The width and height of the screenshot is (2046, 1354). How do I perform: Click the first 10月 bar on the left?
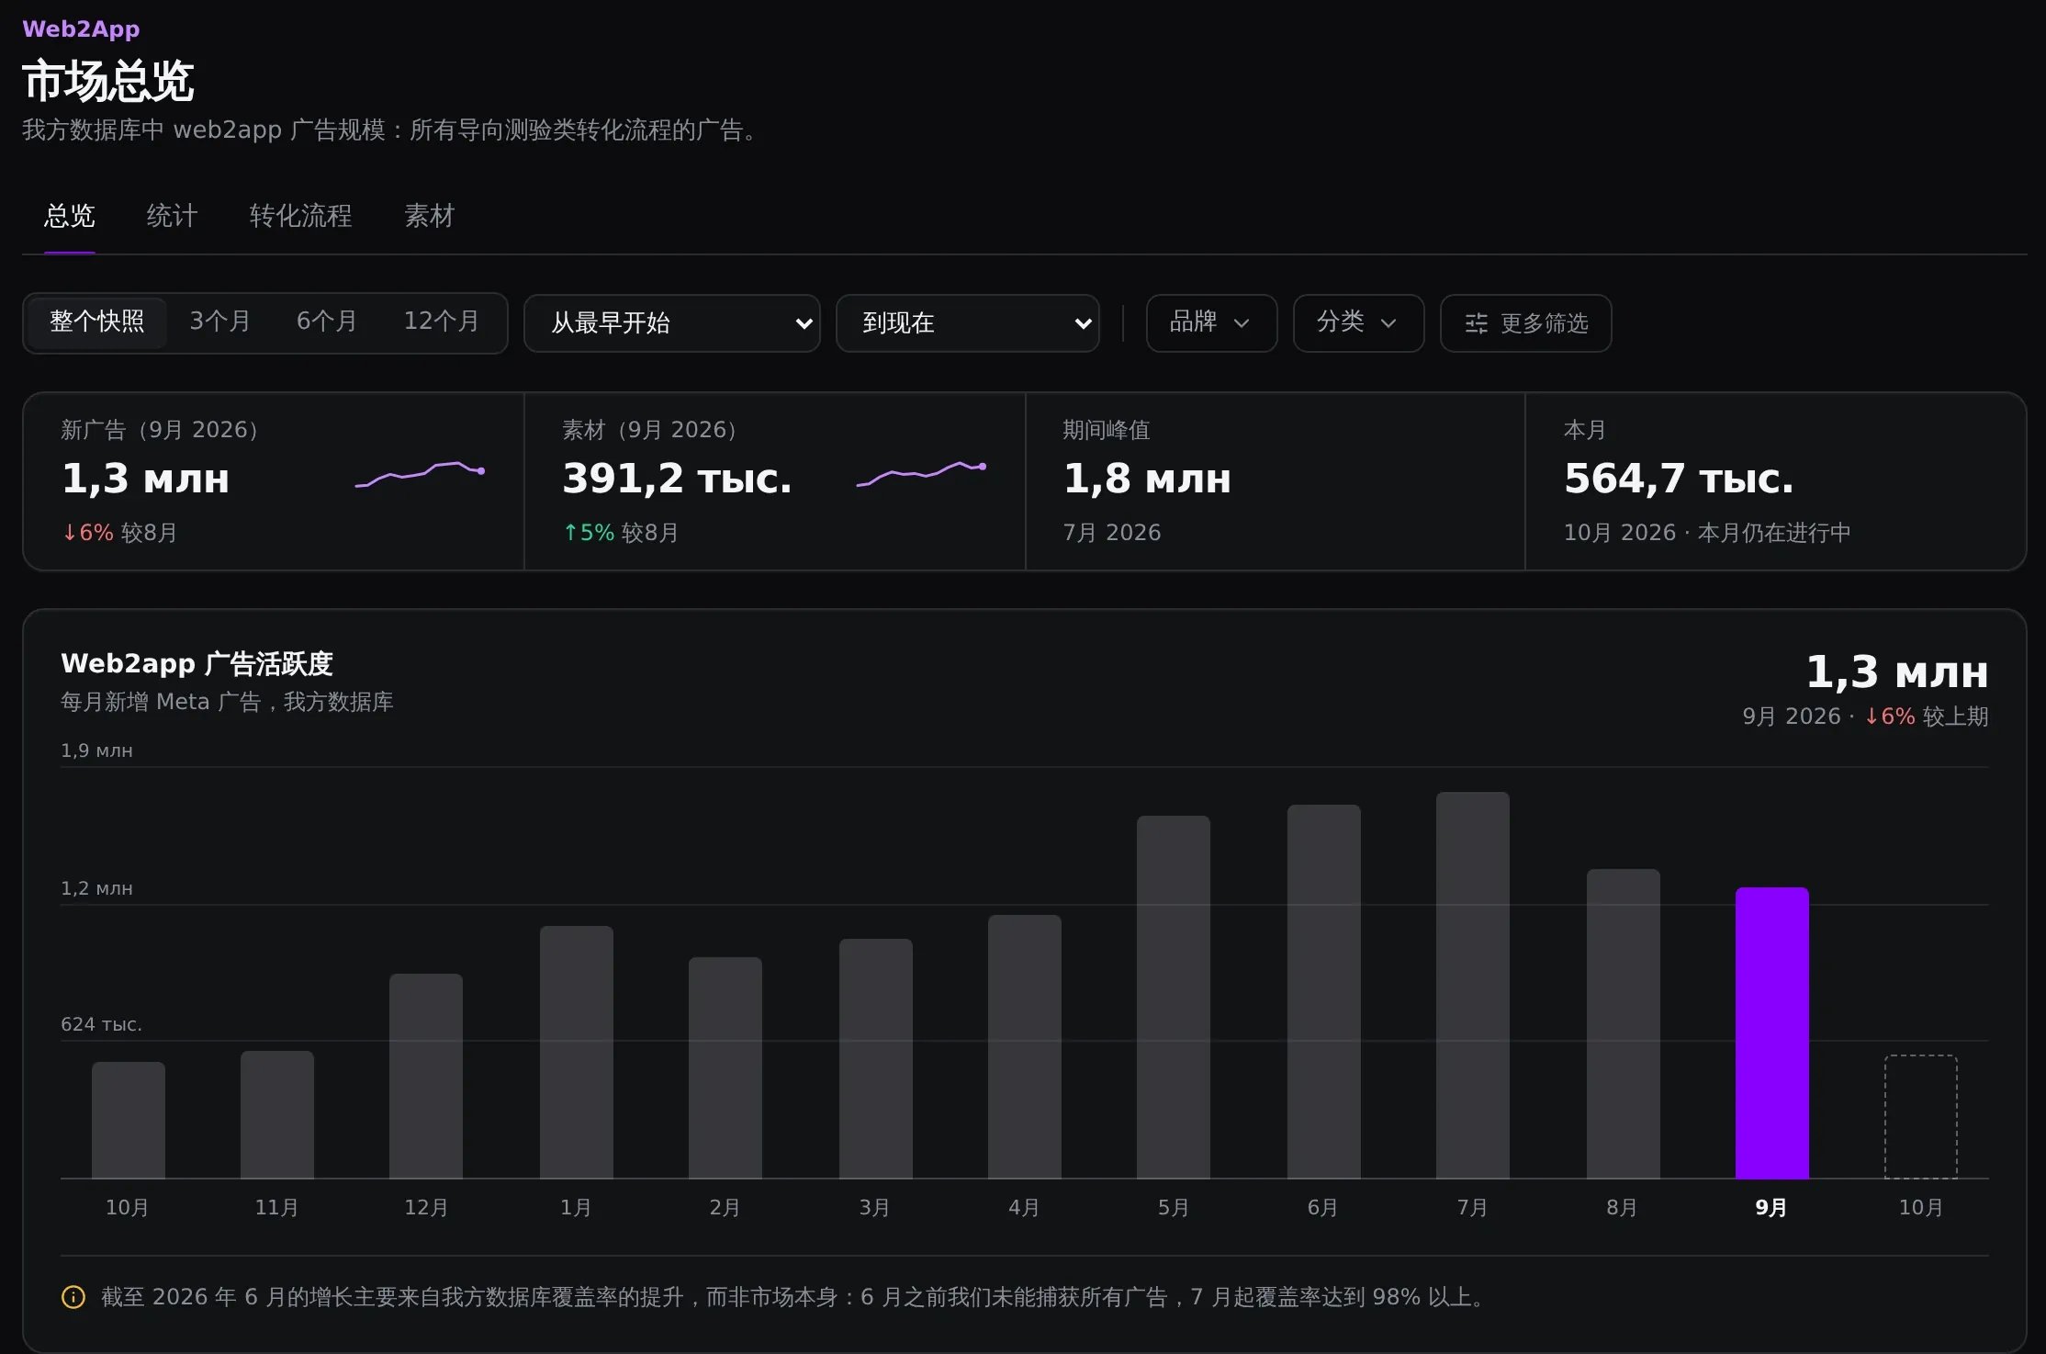click(128, 1120)
